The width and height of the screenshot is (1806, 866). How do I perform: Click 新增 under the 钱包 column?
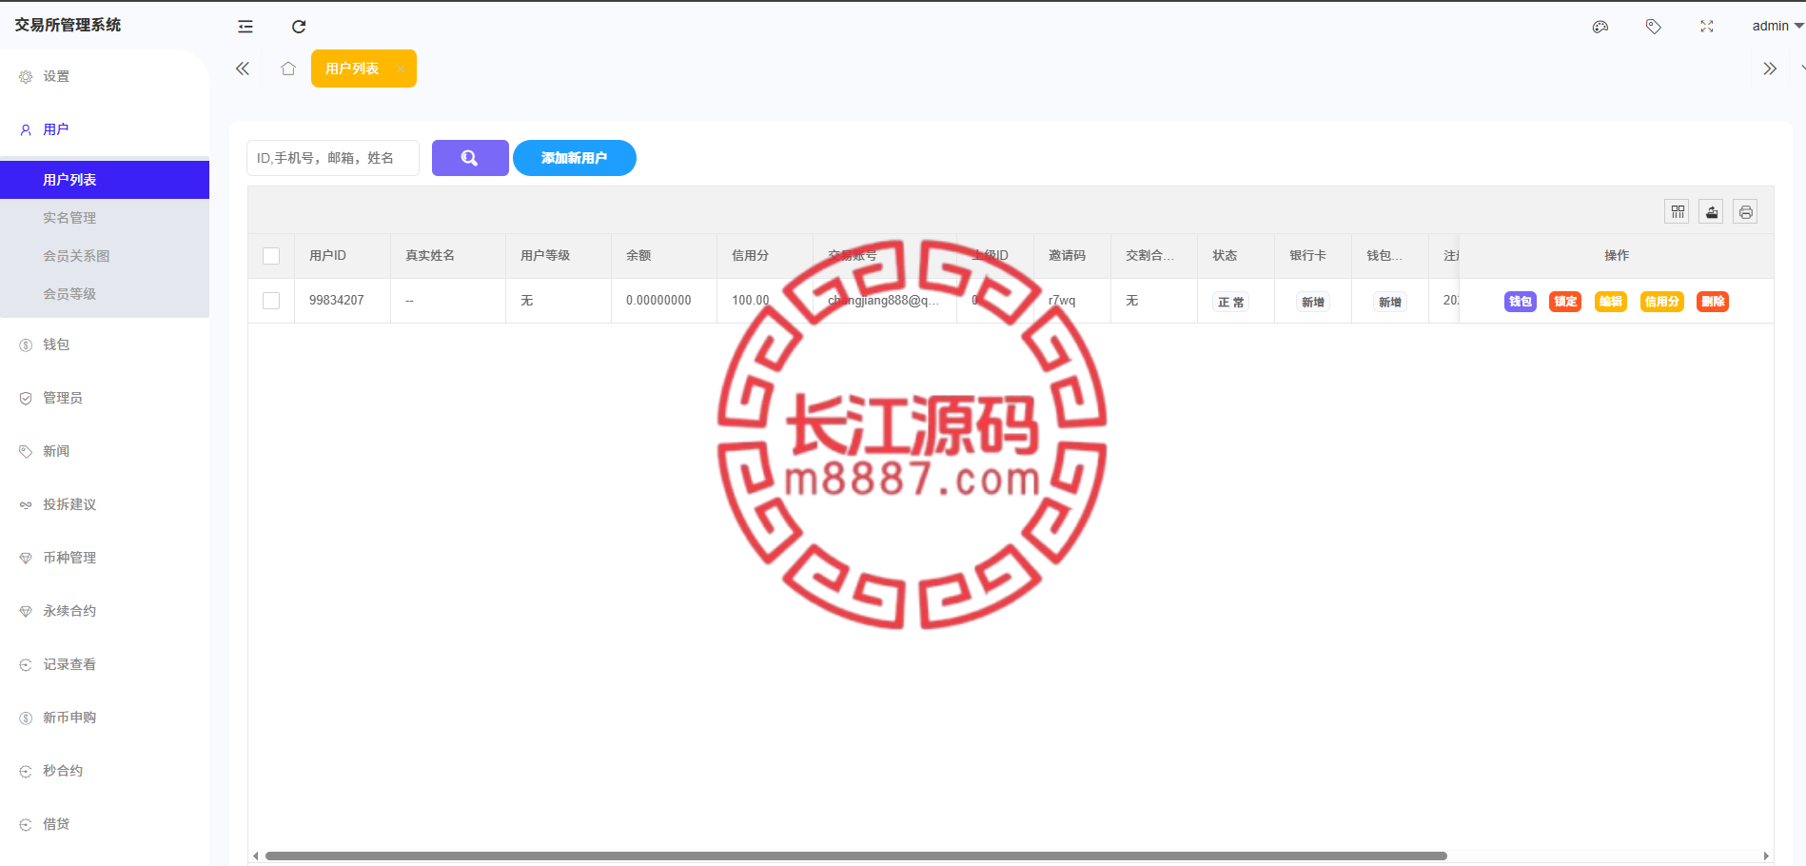(1390, 302)
